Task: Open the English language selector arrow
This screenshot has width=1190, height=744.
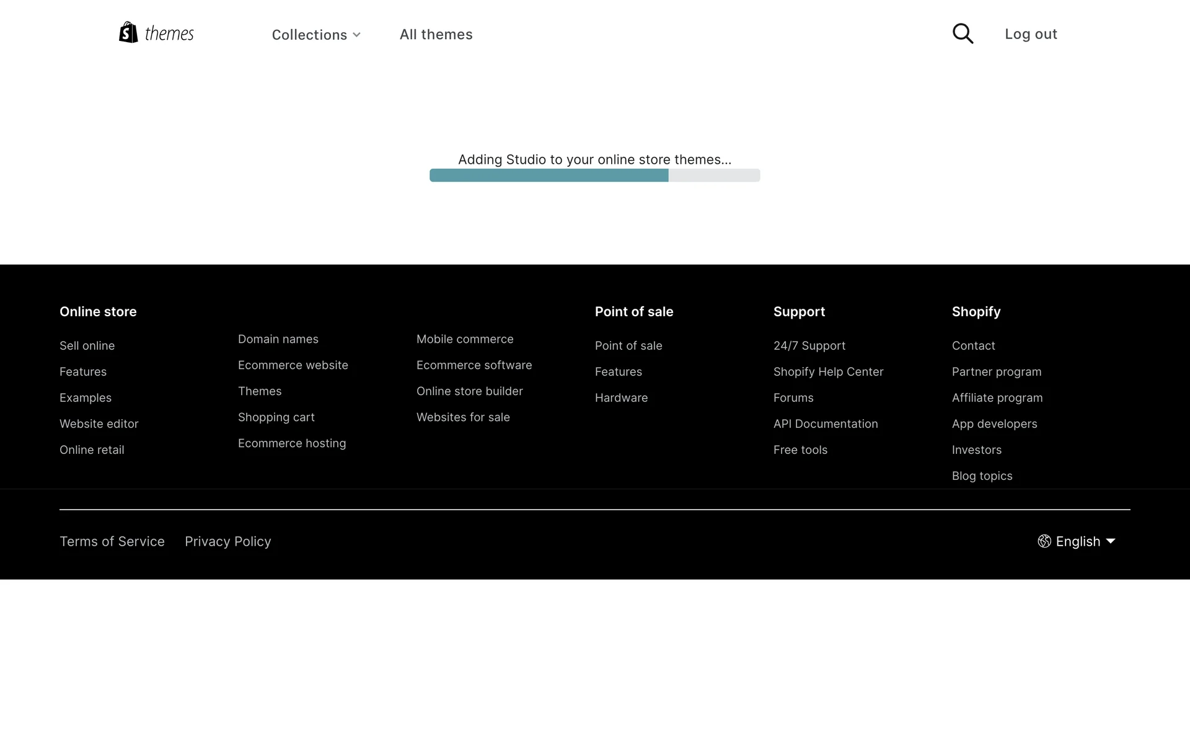Action: click(x=1111, y=541)
